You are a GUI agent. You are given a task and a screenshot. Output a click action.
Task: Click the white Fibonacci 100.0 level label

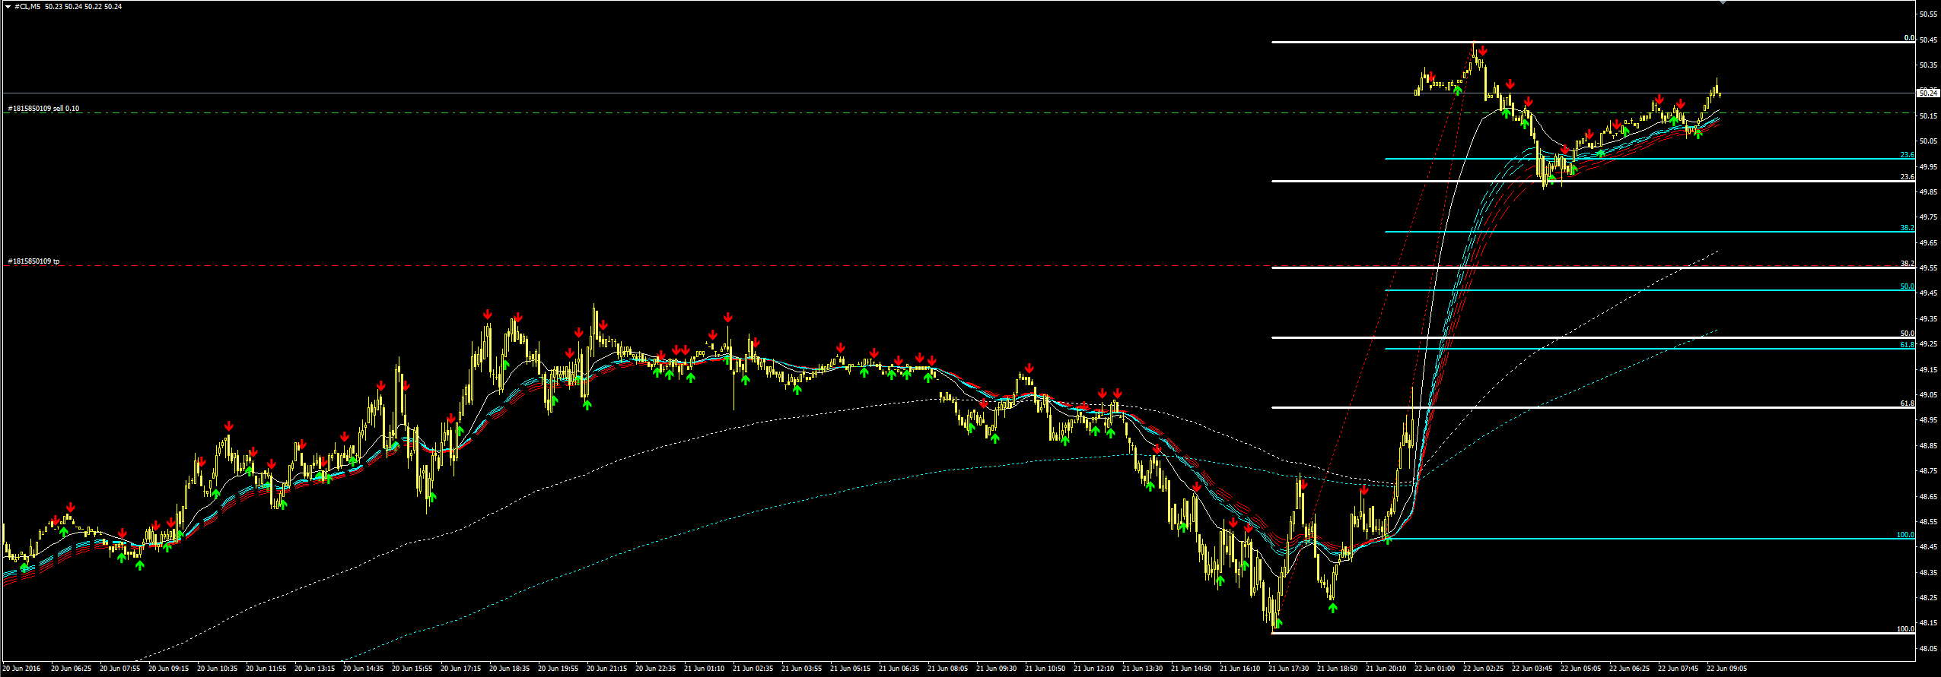point(1905,629)
